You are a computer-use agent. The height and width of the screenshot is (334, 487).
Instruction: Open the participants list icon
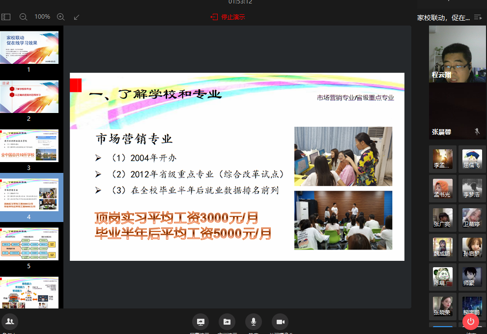pos(9,322)
